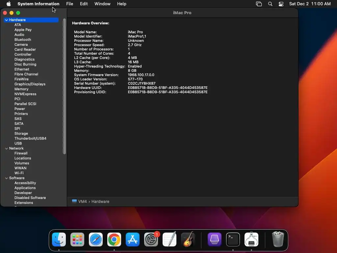Image resolution: width=337 pixels, height=253 pixels.
Task: Select Camera in the sidebar
Action: point(21,44)
